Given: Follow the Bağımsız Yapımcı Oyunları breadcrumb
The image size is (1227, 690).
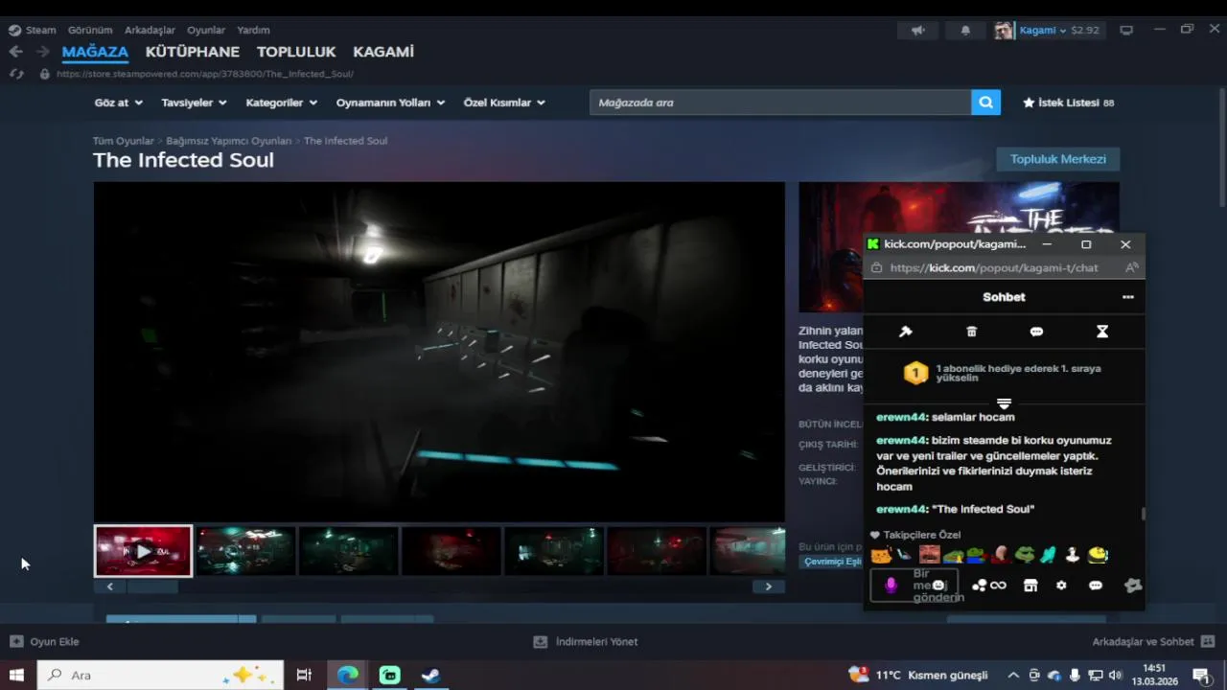Looking at the screenshot, I should coord(229,141).
